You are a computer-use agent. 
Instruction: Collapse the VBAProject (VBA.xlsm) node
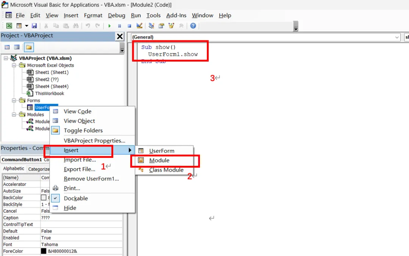click(6, 58)
